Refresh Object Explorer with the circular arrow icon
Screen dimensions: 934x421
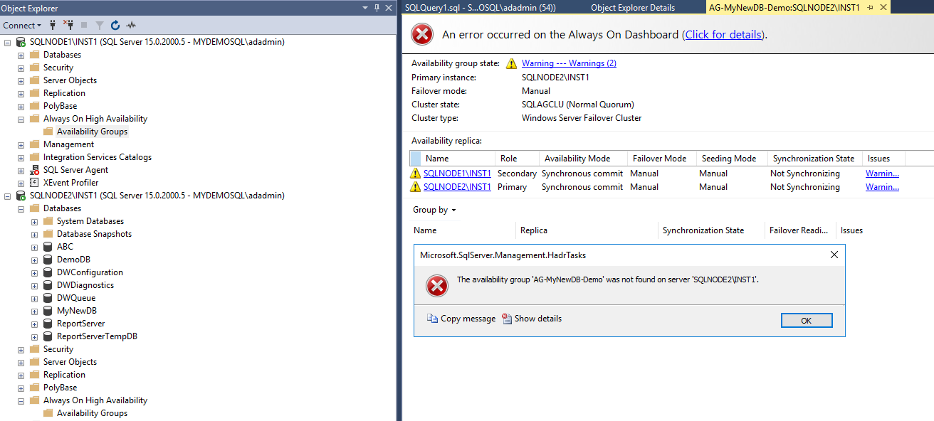click(x=115, y=25)
